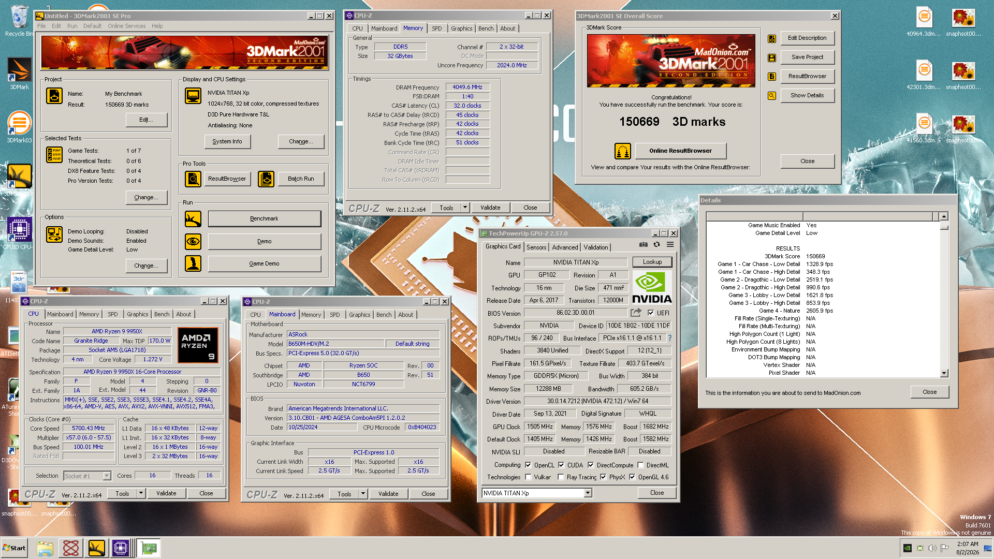Click the Project icon in 3DMark2001
The image size is (994, 559).
coord(54,96)
